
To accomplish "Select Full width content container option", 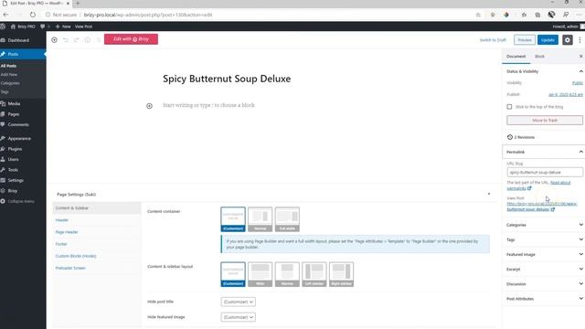I will 287,219.
